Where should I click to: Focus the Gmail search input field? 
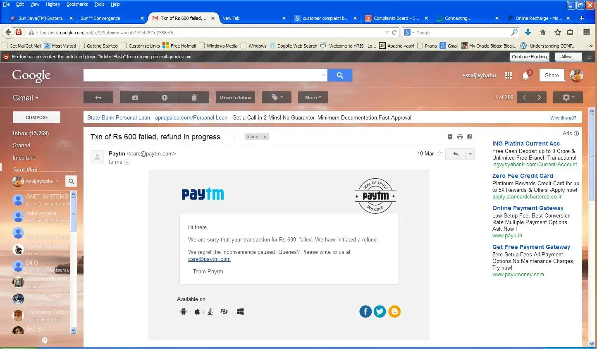coord(202,75)
